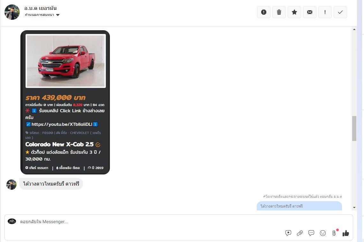This screenshot has height=242, width=364.
Task: Open contact profile picture in header
Action: tap(12, 12)
